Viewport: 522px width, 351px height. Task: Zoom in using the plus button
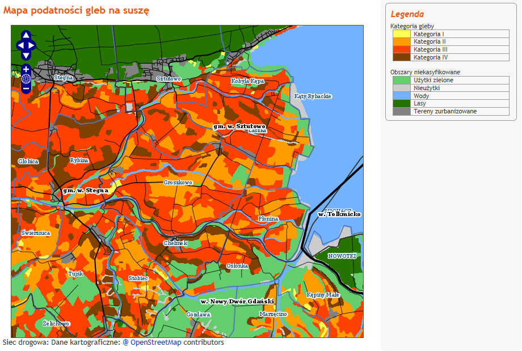tap(26, 69)
